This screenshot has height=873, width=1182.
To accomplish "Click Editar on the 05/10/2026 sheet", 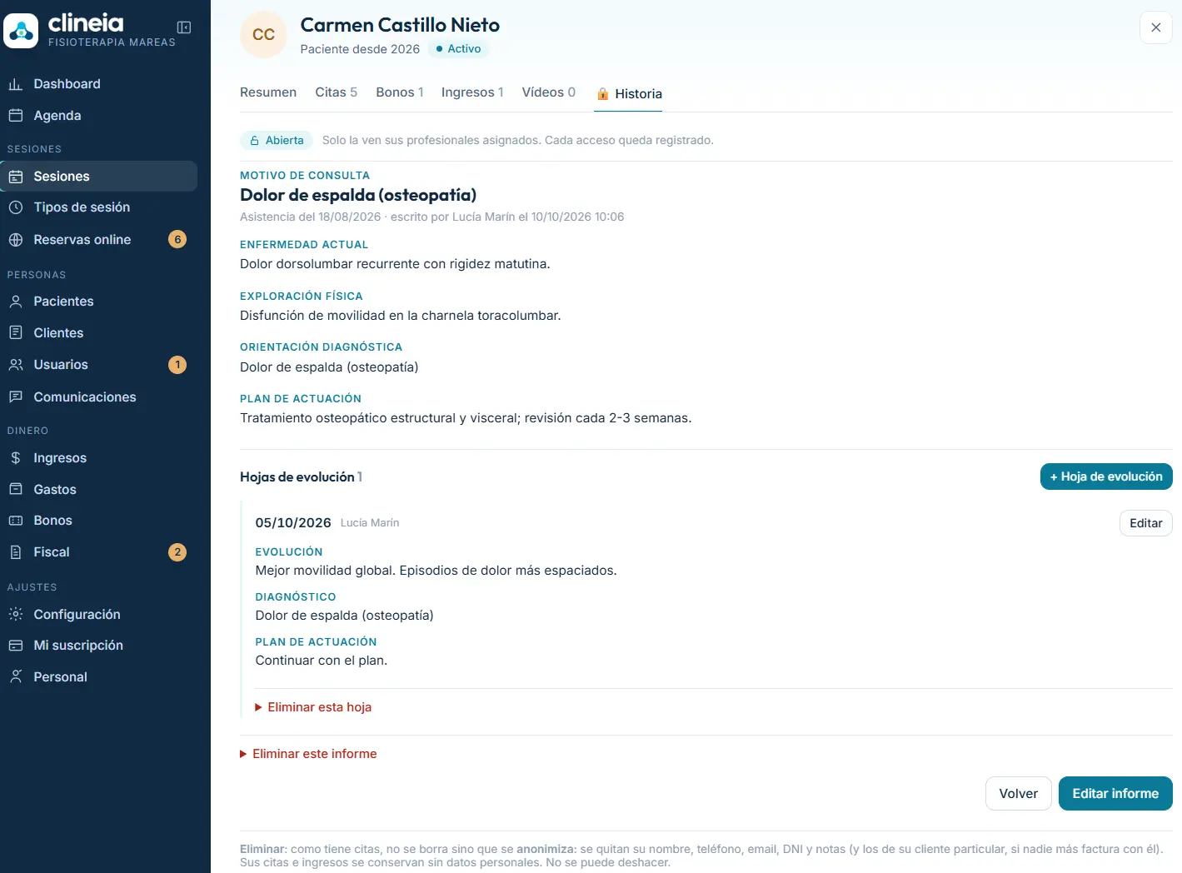I will pos(1145,523).
